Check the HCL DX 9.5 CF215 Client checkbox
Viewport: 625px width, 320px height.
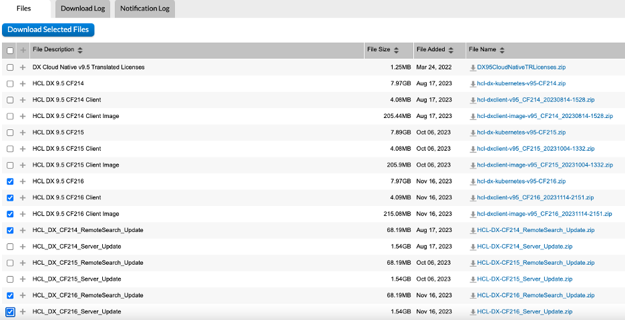tap(10, 149)
